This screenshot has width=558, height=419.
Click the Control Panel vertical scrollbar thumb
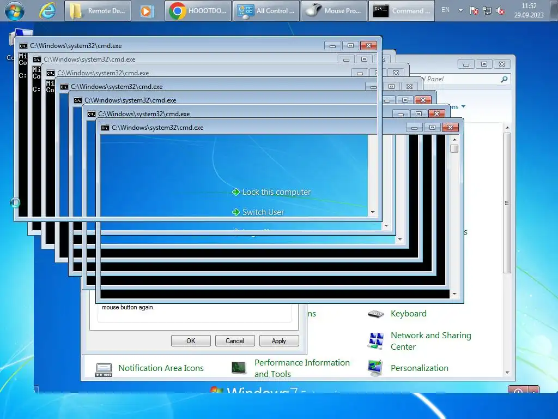coord(507,203)
